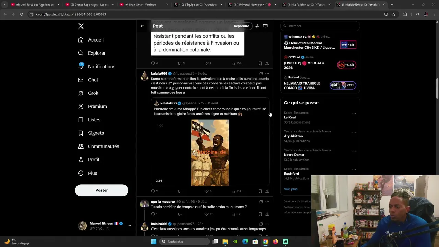Viewport: 439px width, 247px height.
Task: More options for Notre Dame trend
Action: 354,151
